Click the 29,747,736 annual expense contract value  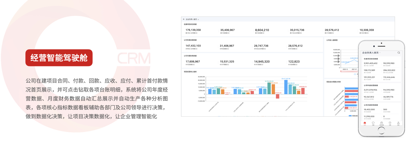261,46
